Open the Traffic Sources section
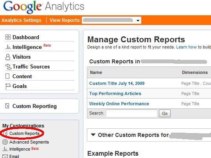The height and width of the screenshot is (158, 211). (31, 66)
